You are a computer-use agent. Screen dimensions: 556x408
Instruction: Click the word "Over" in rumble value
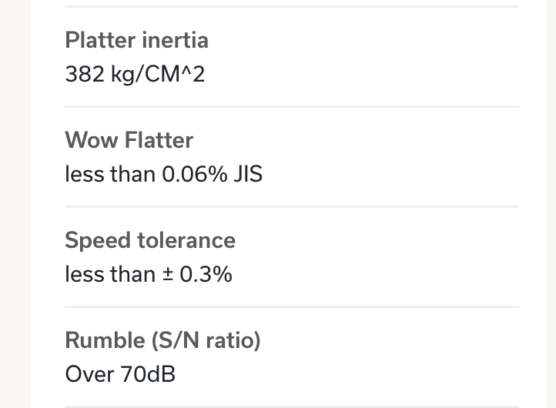tap(89, 374)
